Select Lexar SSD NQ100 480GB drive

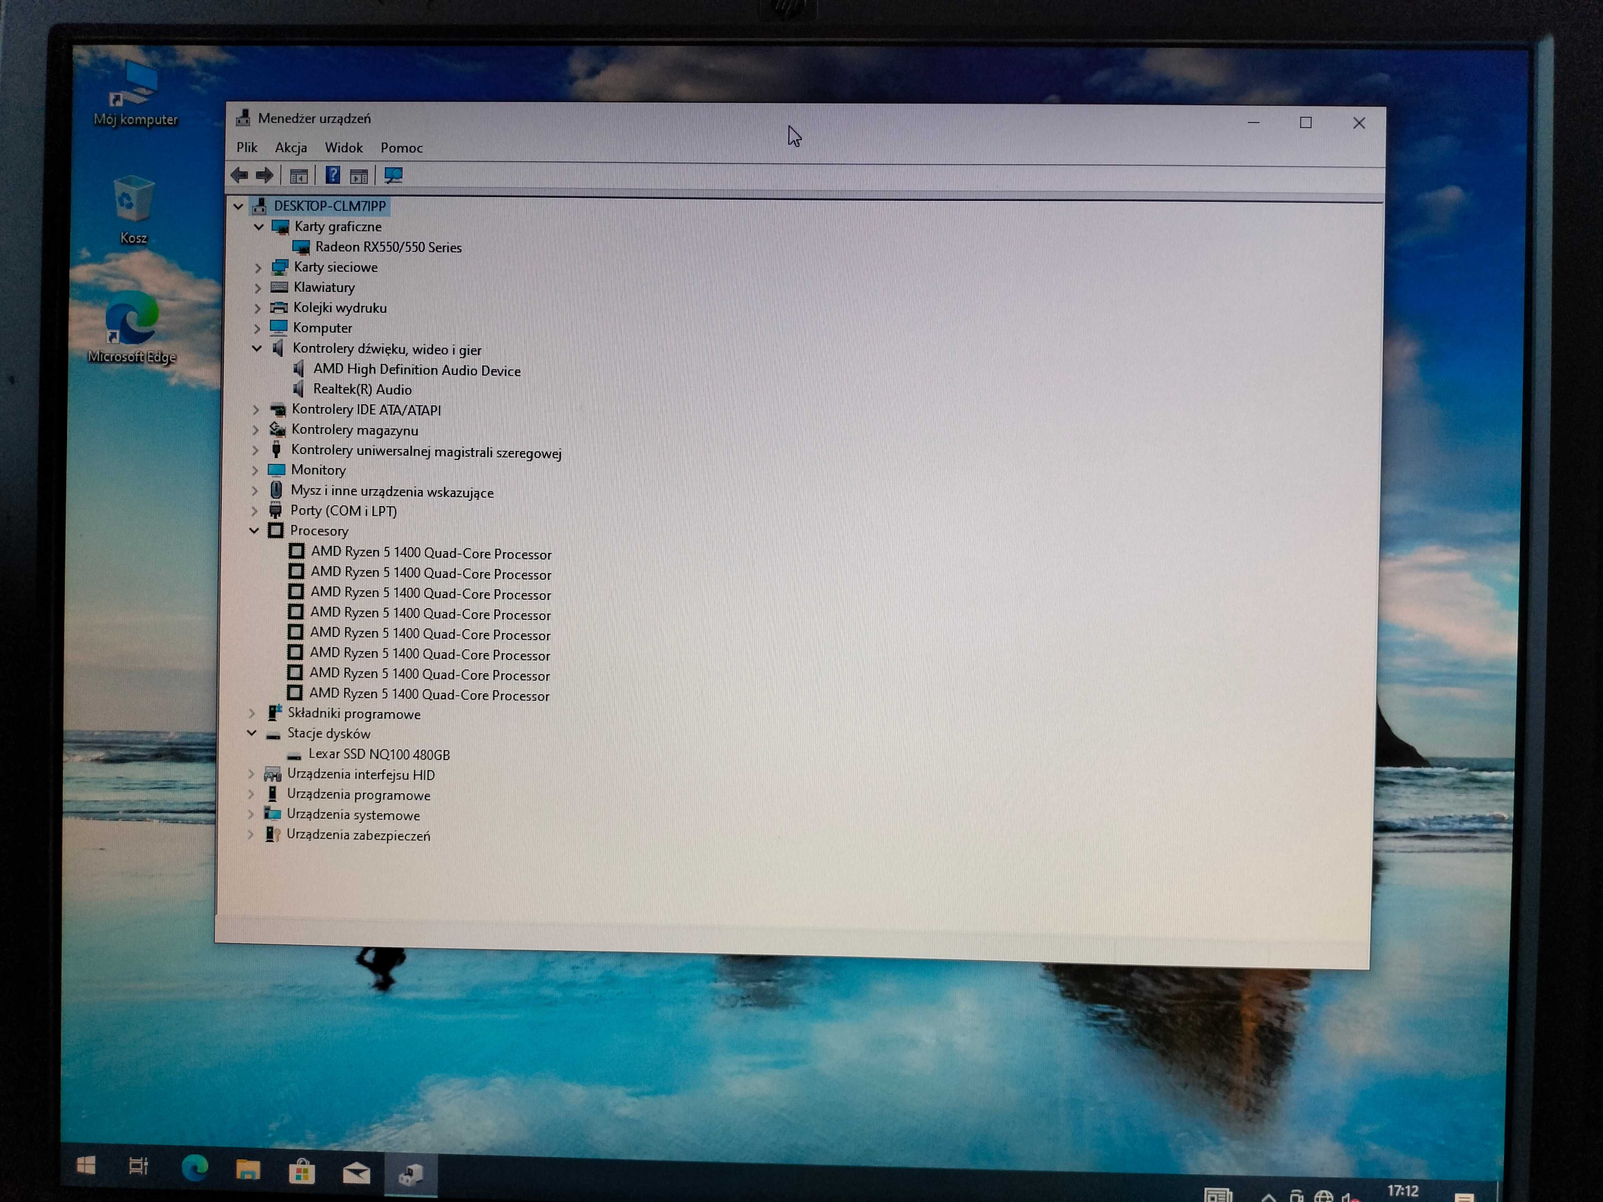(x=379, y=754)
